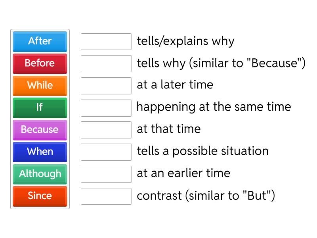
Task: Select the empty slot for "at that time"
Action: (106, 130)
